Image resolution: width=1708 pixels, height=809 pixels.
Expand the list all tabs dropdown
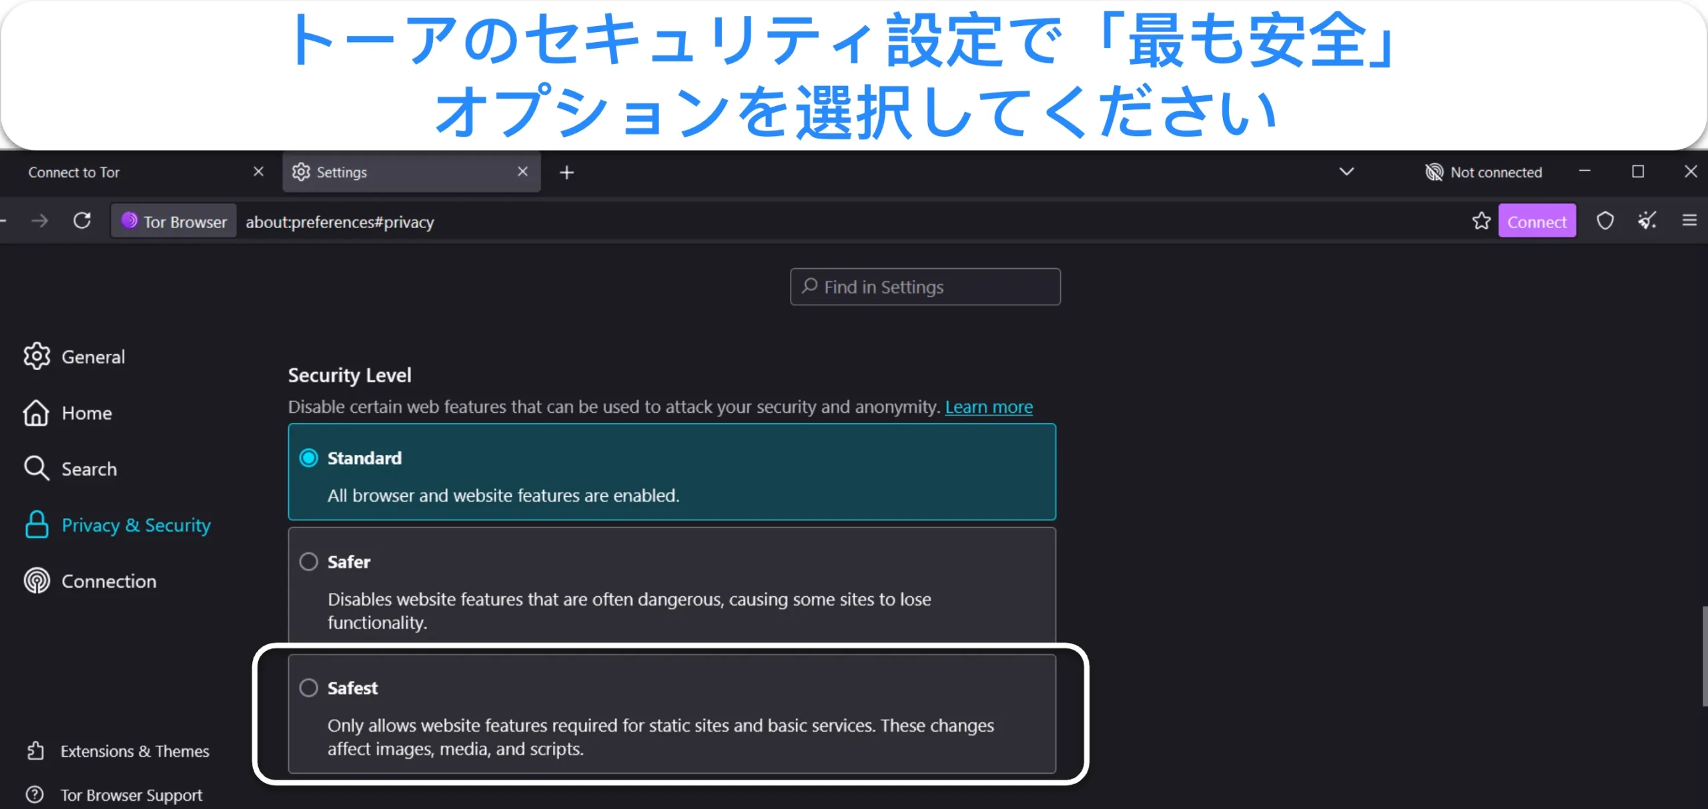(x=1346, y=172)
